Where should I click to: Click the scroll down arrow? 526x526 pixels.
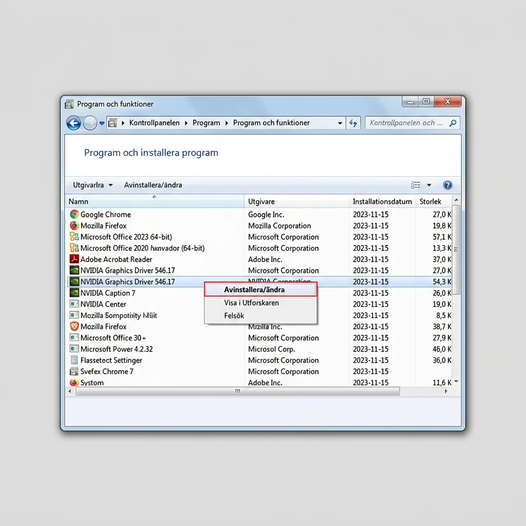(456, 382)
